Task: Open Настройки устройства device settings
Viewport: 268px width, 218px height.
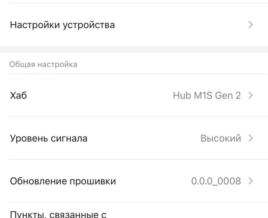Action: click(62, 25)
